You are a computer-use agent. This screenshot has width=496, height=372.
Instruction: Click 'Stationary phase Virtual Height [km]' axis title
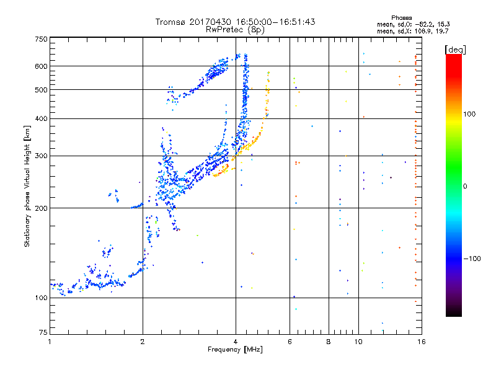[x=27, y=186]
